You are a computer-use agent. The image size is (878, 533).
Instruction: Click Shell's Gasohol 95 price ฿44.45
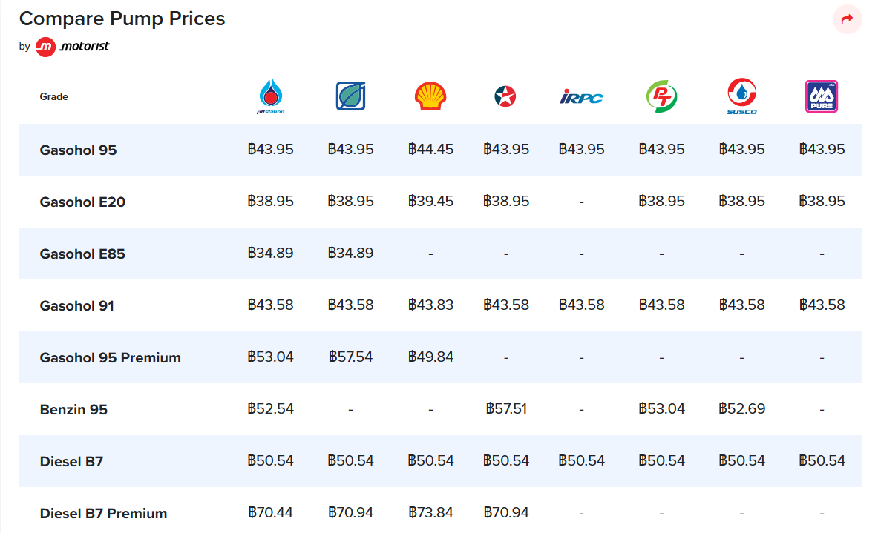430,149
